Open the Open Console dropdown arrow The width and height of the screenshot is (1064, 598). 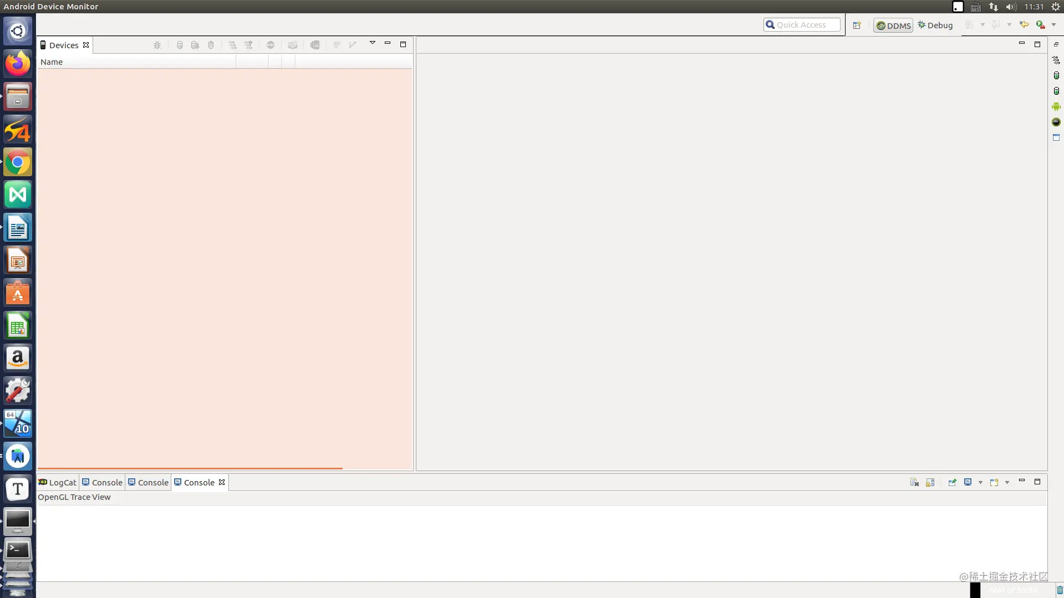1007,483
